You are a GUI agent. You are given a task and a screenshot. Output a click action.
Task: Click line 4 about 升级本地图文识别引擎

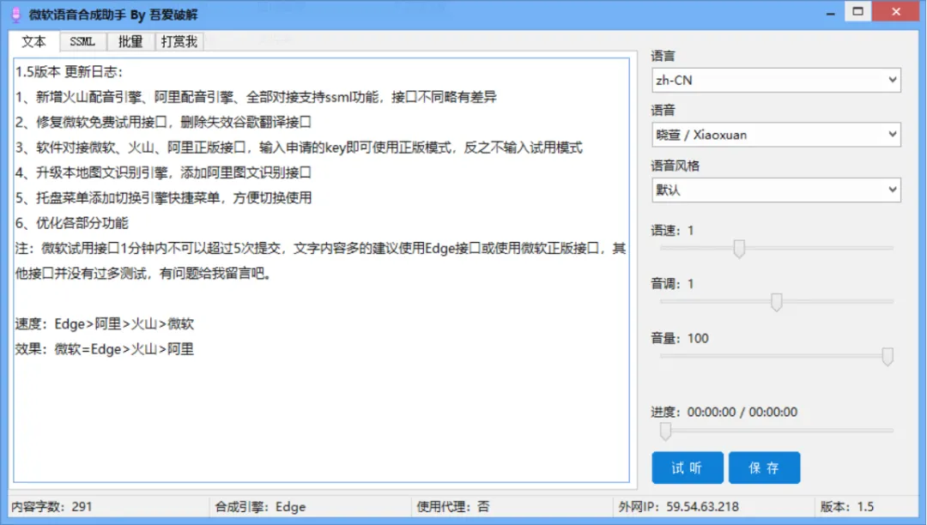pyautogui.click(x=163, y=172)
